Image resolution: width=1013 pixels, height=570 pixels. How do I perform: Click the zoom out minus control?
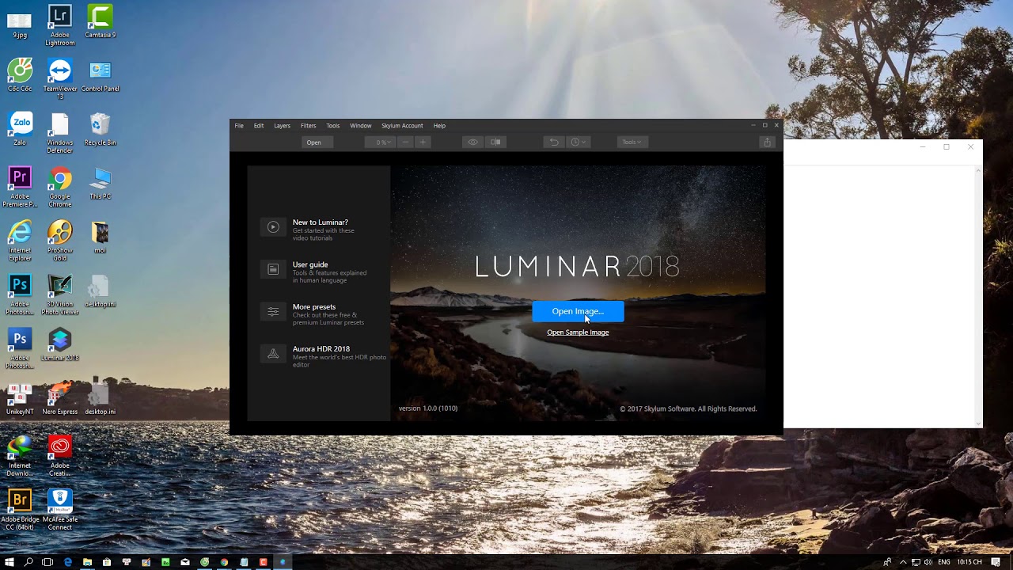click(405, 142)
